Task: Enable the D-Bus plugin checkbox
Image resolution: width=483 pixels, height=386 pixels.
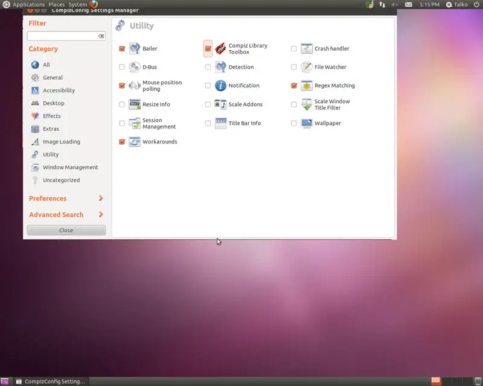Action: tap(122, 68)
